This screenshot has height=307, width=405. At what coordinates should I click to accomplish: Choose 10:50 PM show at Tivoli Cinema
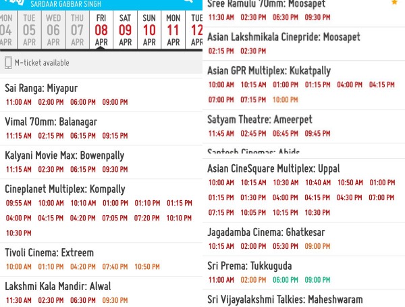coord(147,266)
